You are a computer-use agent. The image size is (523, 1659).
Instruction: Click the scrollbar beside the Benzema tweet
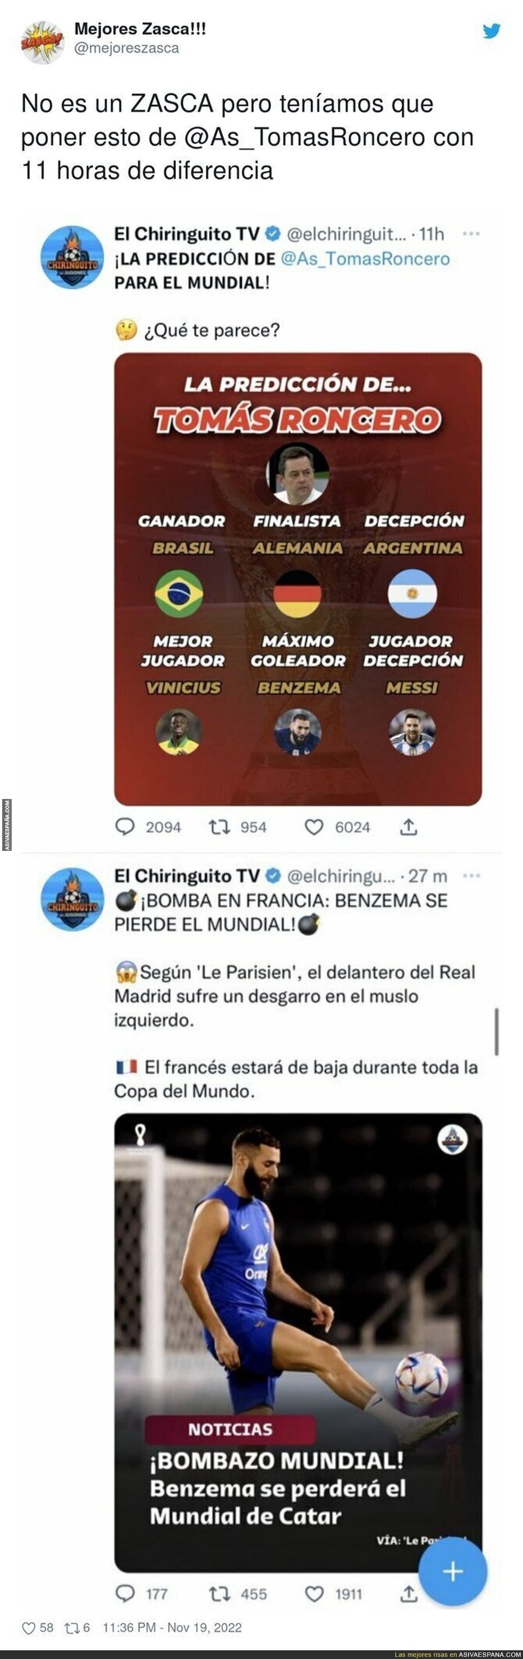[496, 1031]
